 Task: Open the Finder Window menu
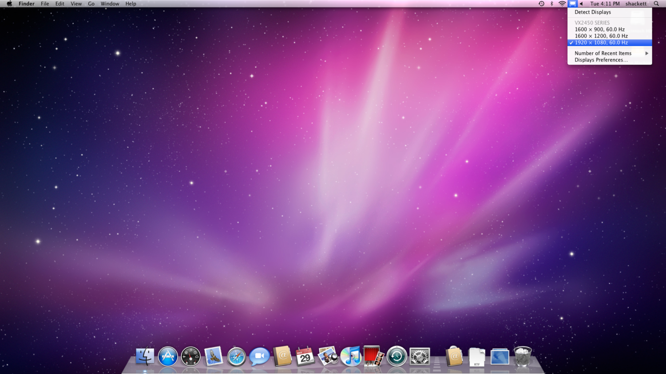tap(110, 4)
